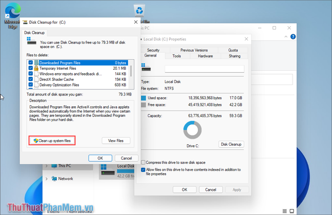Click the page icon for DirectX Shader Cache

(36, 79)
